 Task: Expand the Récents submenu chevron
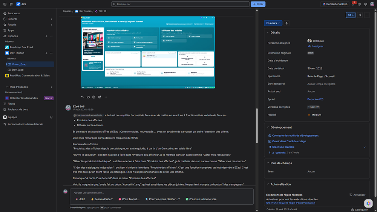[51, 19]
